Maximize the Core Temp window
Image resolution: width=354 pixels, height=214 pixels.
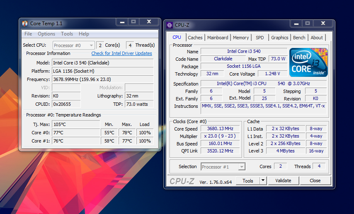[x=133, y=22]
